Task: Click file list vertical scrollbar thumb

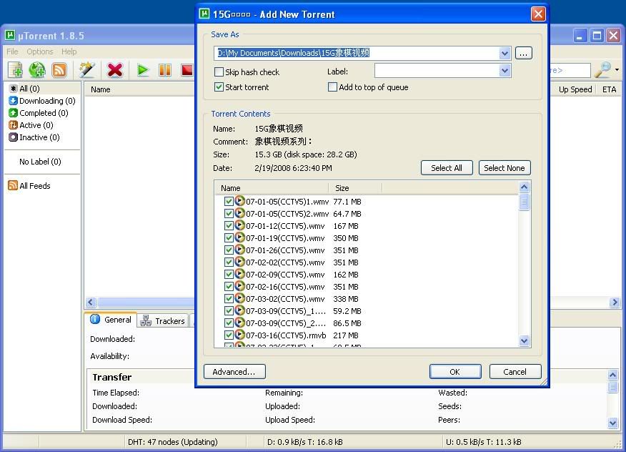Action: click(x=525, y=202)
